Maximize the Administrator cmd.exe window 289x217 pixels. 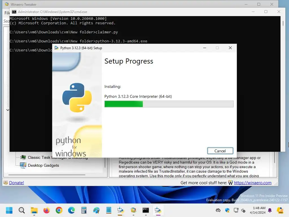coord(266,12)
